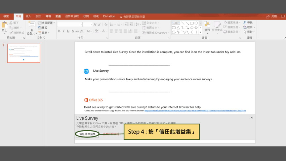Viewport: 286px width, 161px height.
Task: Open the Change Case (Aa) dropdown
Action: 89,31
